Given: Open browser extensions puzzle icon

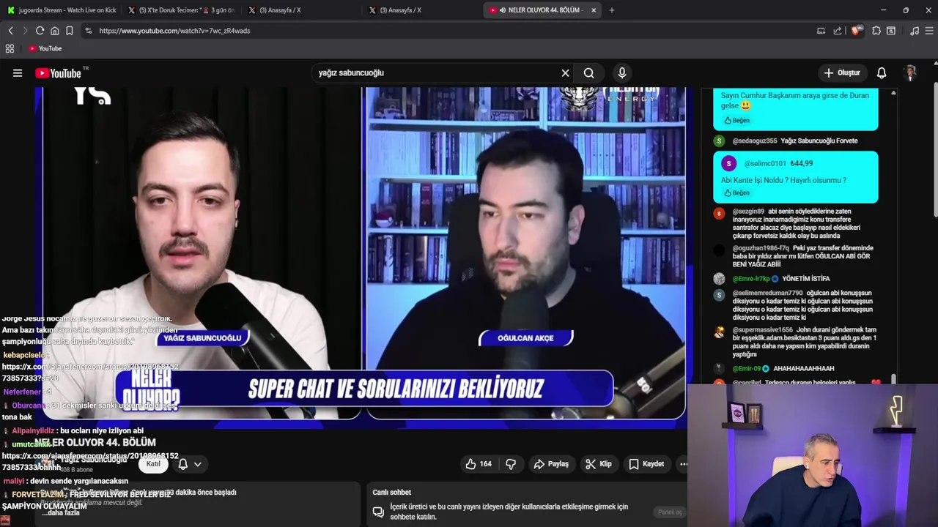Looking at the screenshot, I should (x=876, y=31).
